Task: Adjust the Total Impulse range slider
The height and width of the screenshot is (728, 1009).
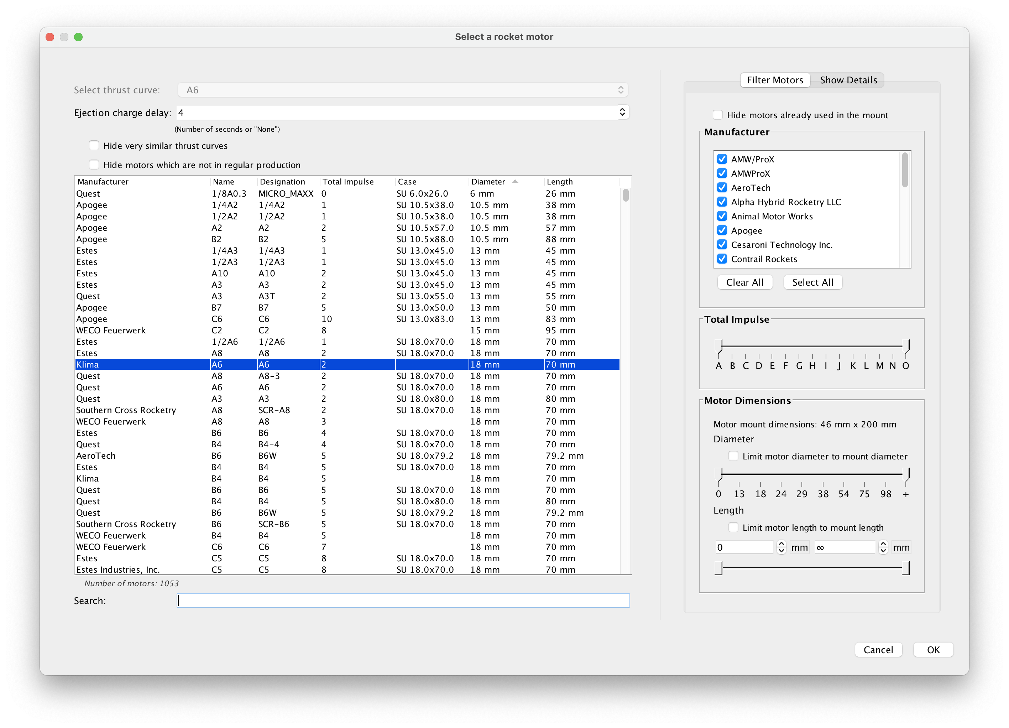Action: [812, 347]
